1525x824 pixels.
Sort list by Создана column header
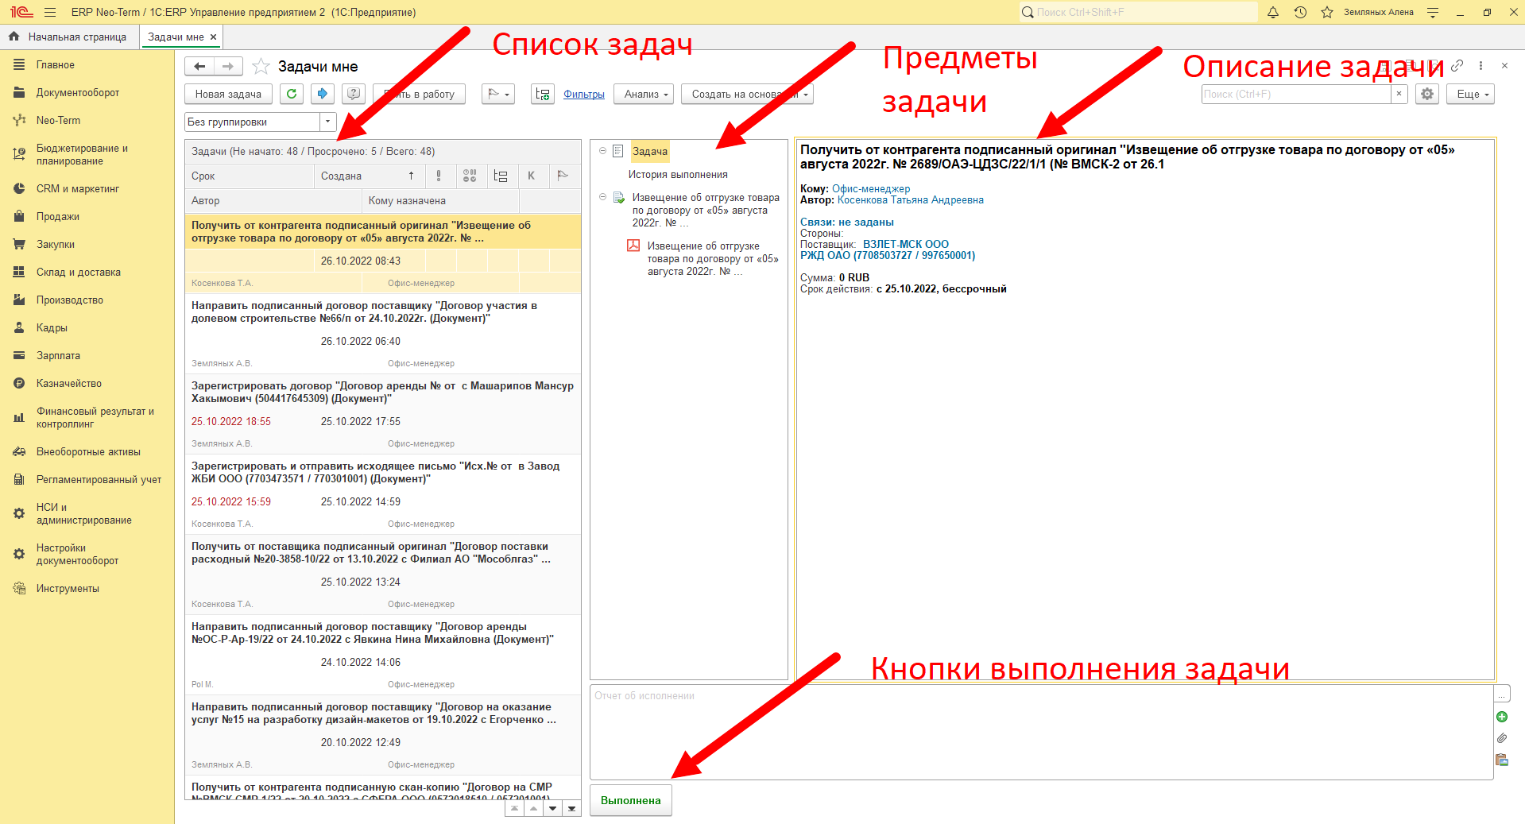coord(370,176)
